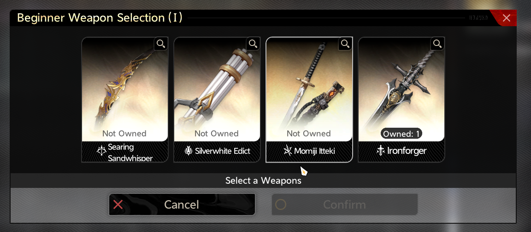The width and height of the screenshot is (531, 232).
Task: Select the Ironforger greatsword artwork
Action: (x=401, y=89)
